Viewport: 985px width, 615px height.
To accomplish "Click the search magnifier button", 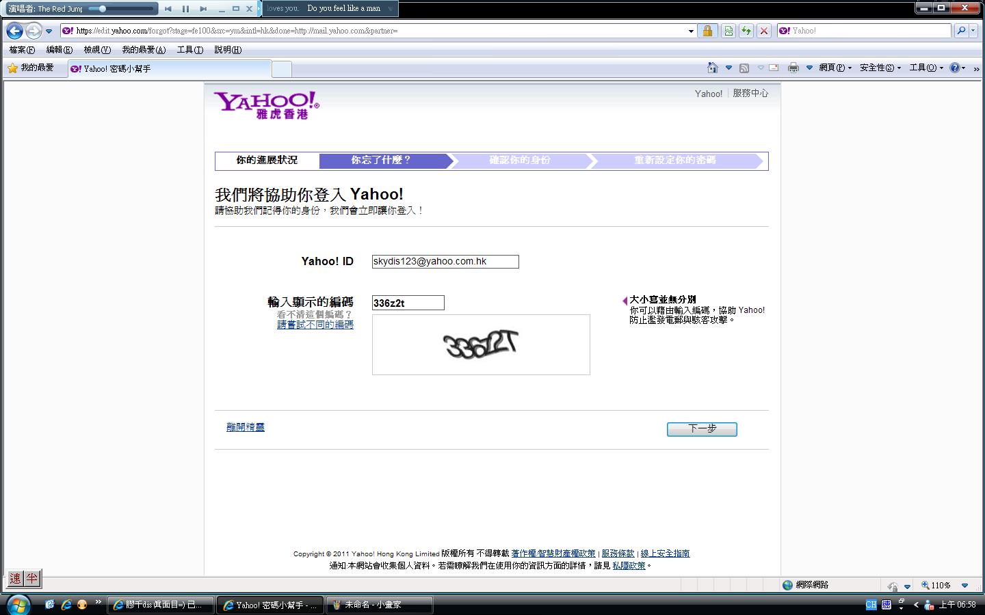I will coord(961,31).
